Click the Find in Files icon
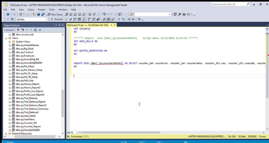269x143 pixels. [132, 14]
